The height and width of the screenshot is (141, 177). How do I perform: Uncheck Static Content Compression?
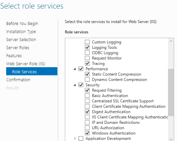pyautogui.click(x=87, y=74)
